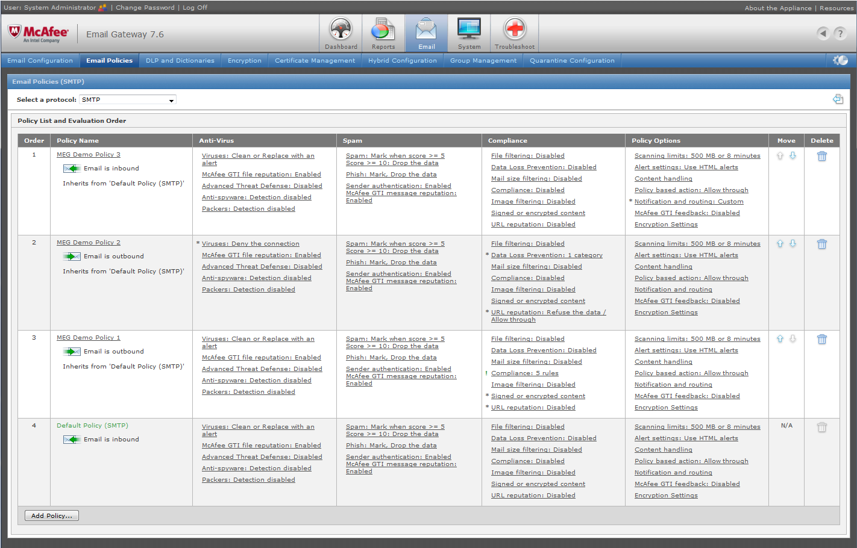Image resolution: width=857 pixels, height=548 pixels.
Task: Open the Hybrid Configuration tab
Action: click(402, 60)
